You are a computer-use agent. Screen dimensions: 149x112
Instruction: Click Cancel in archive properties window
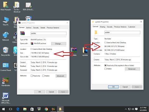51,92
